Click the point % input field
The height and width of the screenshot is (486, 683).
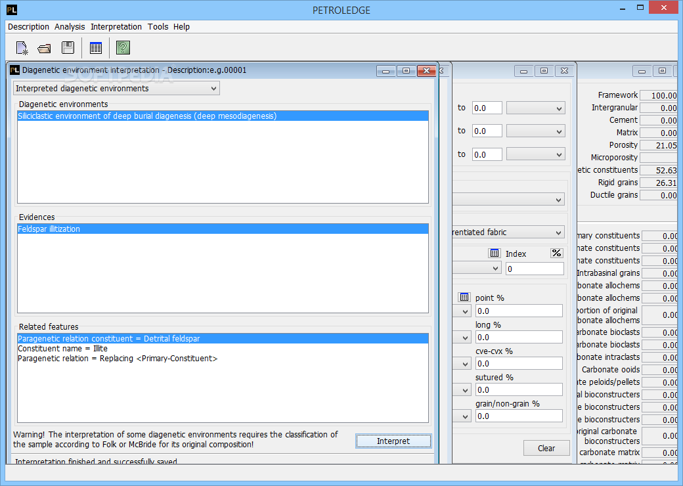pyautogui.click(x=518, y=311)
